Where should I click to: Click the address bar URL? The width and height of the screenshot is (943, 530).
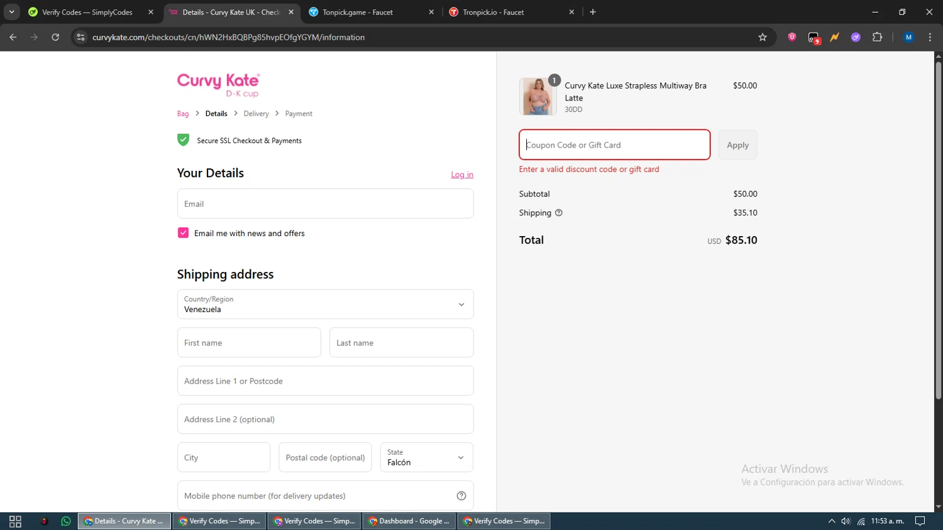point(229,37)
